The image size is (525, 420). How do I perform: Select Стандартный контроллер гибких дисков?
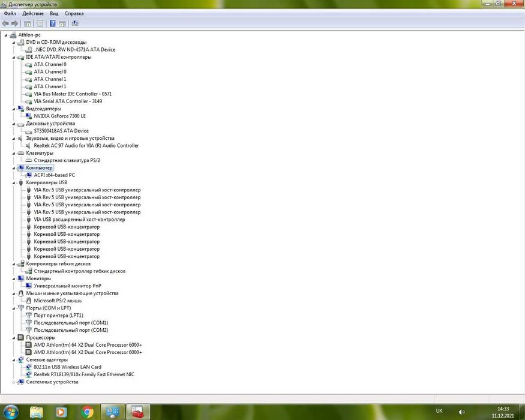[80, 271]
